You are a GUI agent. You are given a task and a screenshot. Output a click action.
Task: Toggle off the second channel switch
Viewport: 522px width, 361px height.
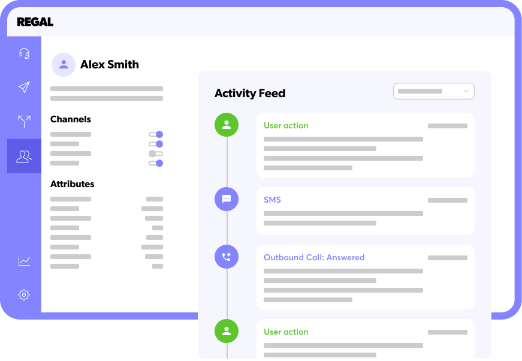pyautogui.click(x=156, y=144)
